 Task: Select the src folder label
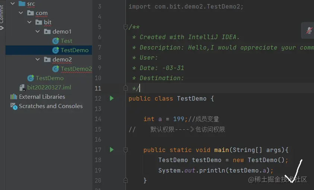tap(31, 4)
